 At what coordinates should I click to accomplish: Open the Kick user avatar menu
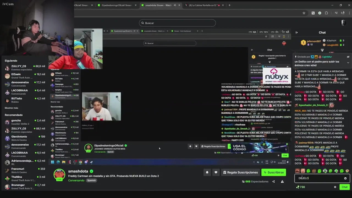(343, 23)
